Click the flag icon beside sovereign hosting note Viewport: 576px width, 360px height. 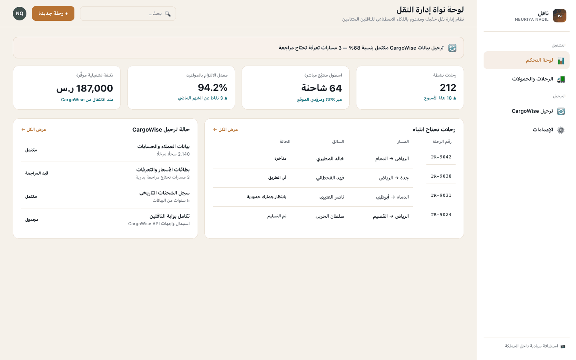coord(563,346)
